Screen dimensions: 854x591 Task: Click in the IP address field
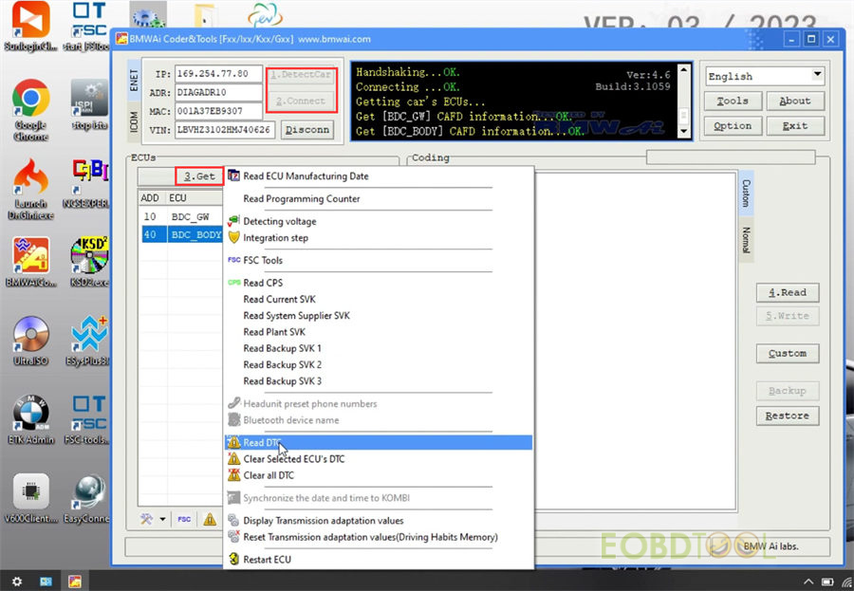(218, 74)
